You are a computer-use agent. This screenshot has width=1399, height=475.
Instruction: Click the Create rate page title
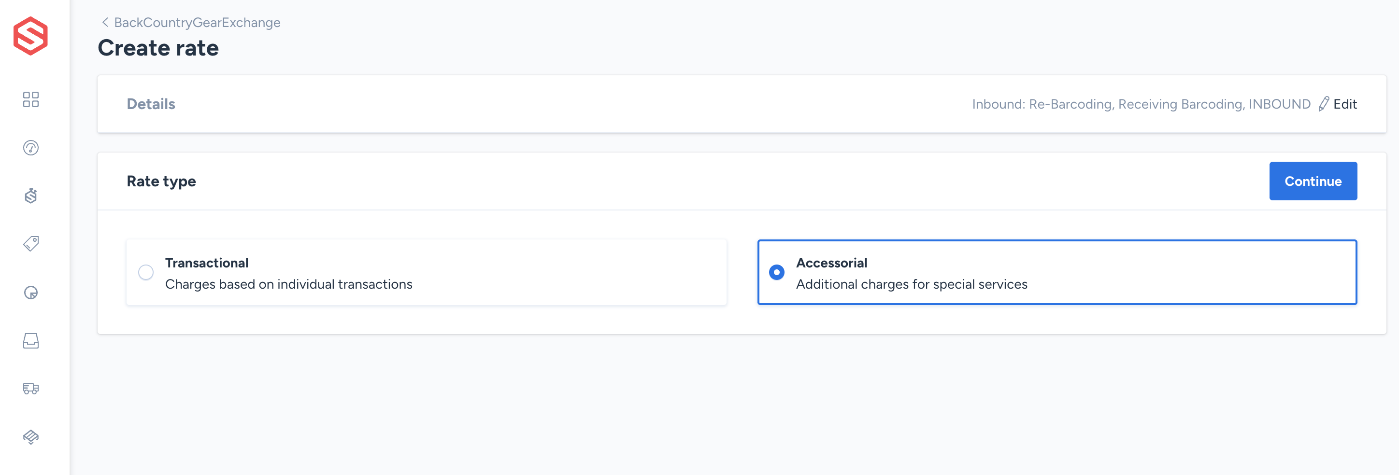click(x=158, y=48)
